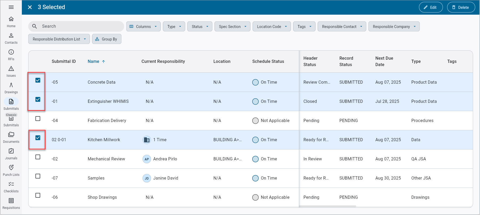
Task: Go to Home in sidebar
Action: tap(11, 22)
